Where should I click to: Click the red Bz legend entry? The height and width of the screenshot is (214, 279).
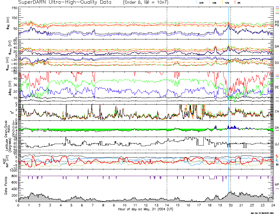pos(277,156)
